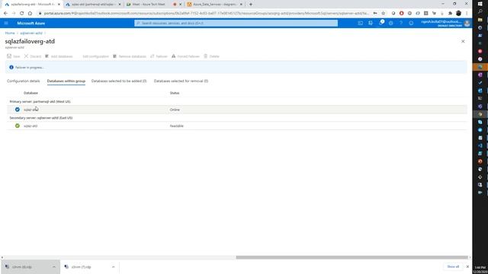This screenshot has height=274, width=488.
Task: Expand the second download item's chevron menu
Action: (x=114, y=267)
